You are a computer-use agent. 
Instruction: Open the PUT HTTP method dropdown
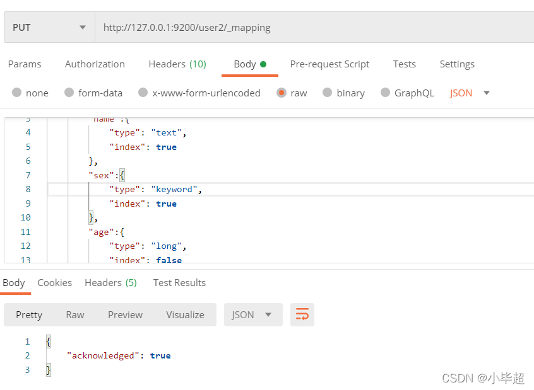click(x=49, y=27)
